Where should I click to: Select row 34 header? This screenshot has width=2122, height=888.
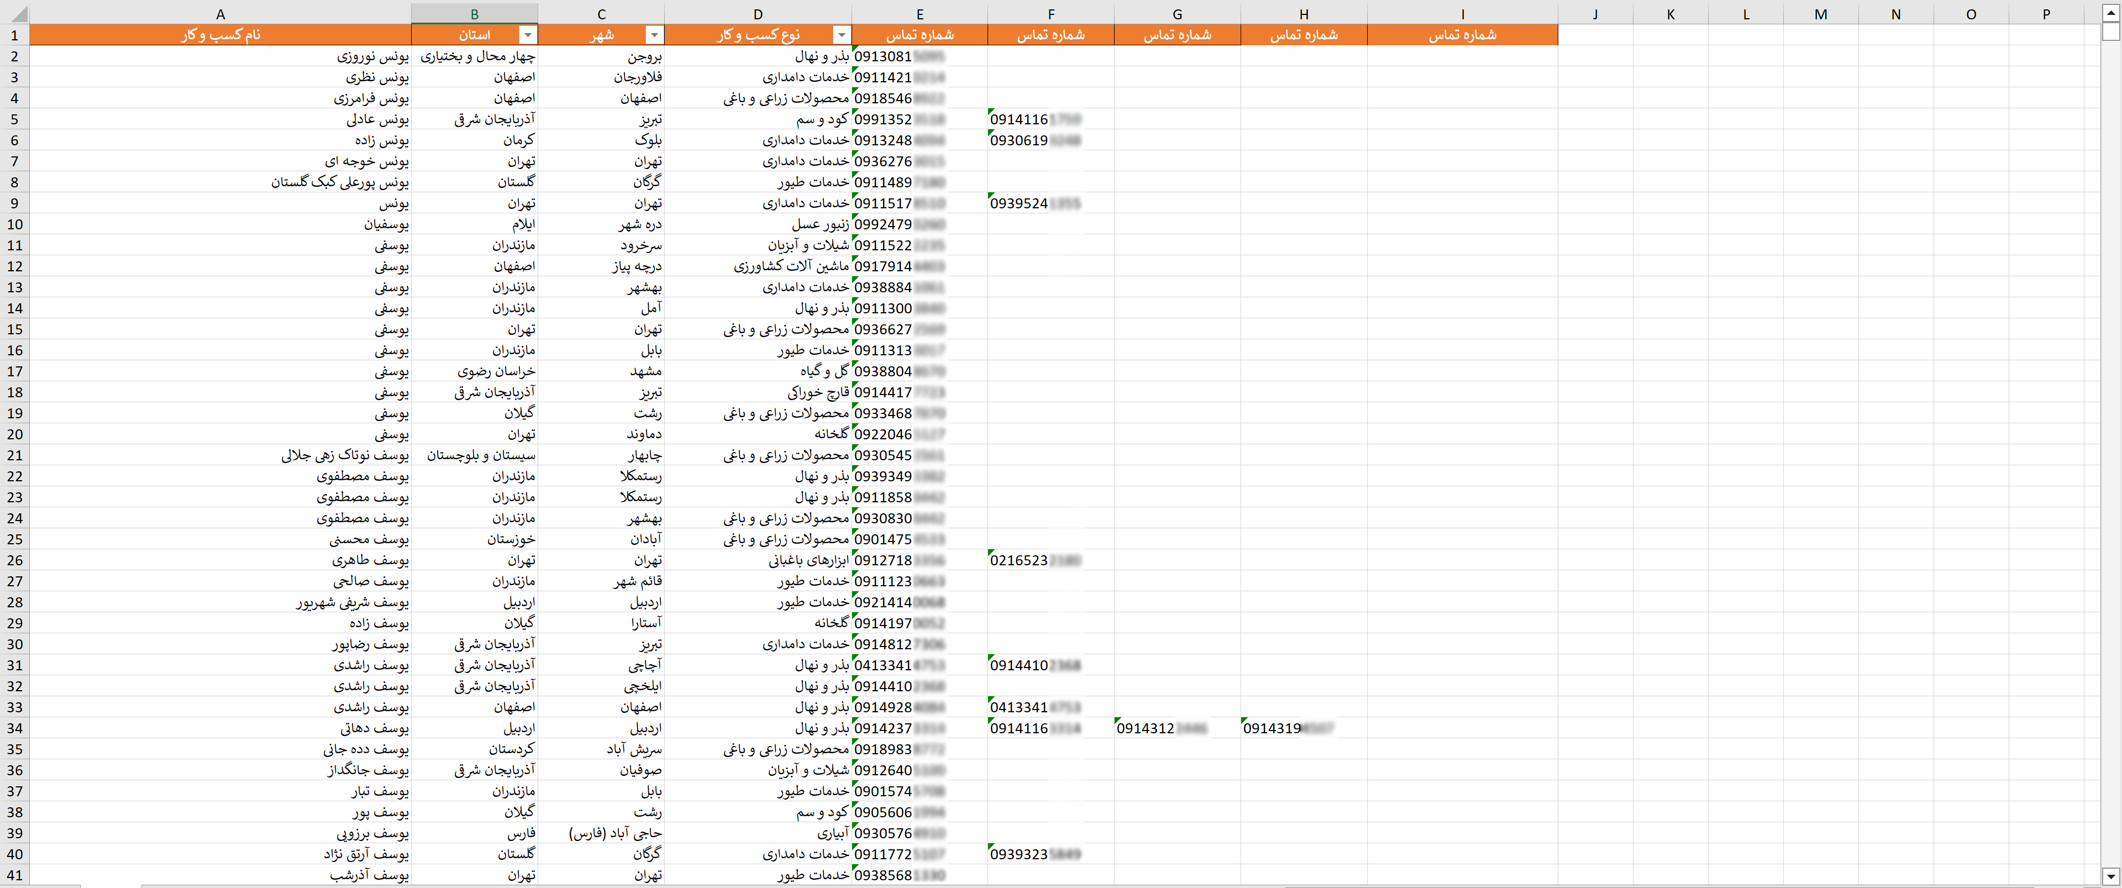[x=15, y=728]
